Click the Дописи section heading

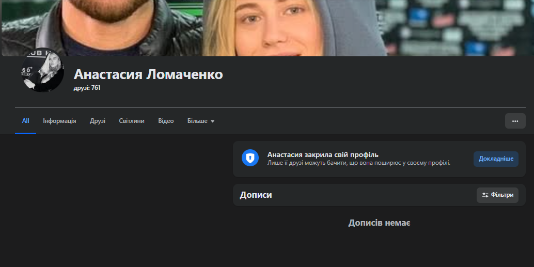(x=256, y=195)
